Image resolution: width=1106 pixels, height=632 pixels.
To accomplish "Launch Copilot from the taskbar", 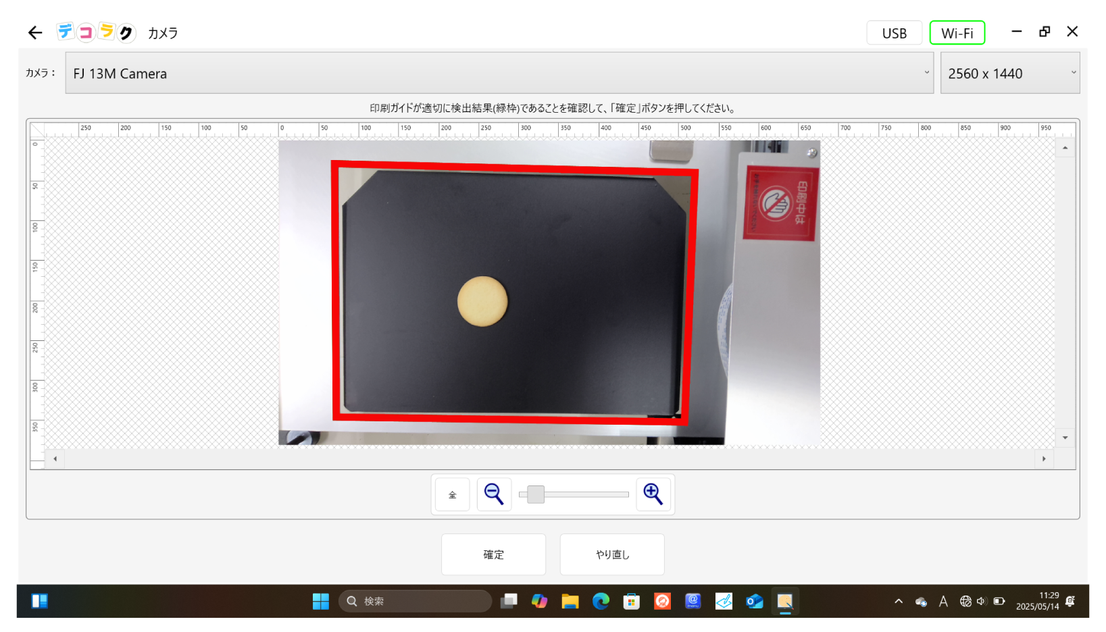I will click(x=539, y=601).
